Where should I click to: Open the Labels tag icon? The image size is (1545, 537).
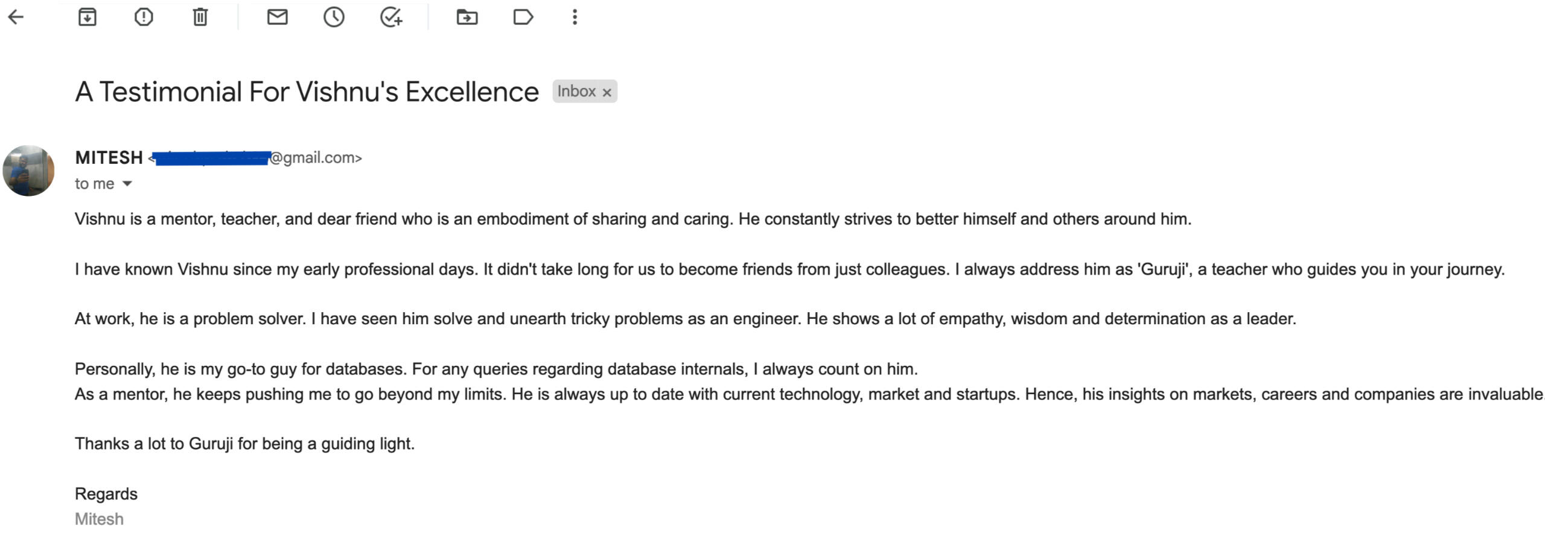coord(523,17)
